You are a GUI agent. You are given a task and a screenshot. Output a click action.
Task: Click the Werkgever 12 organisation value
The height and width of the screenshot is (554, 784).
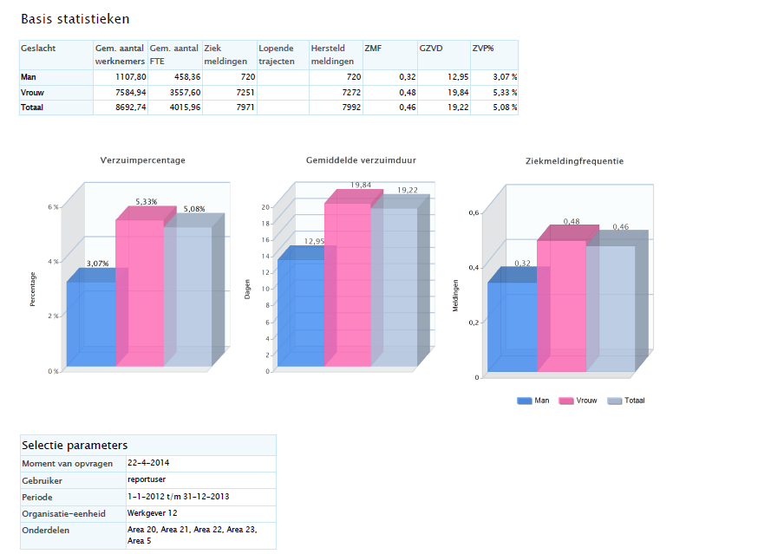[x=153, y=512]
